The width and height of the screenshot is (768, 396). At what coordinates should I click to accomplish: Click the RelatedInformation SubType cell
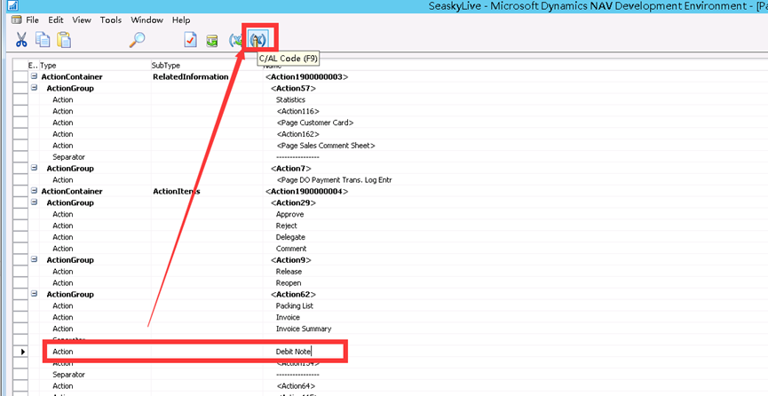pyautogui.click(x=191, y=76)
